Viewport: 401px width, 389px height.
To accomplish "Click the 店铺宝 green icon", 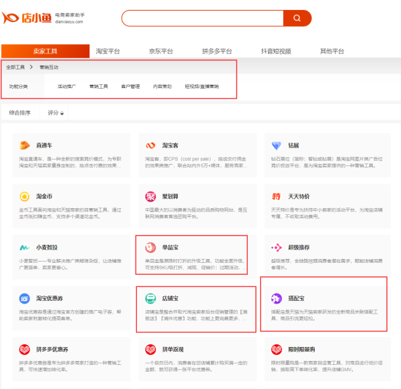I will (150, 298).
